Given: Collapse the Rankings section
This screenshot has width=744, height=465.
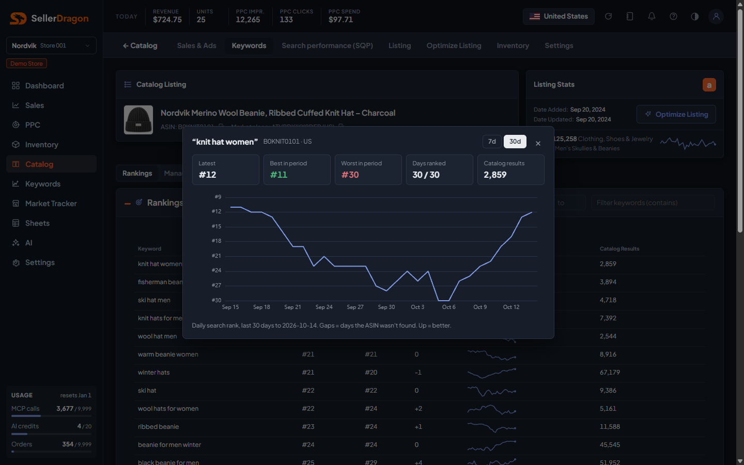Looking at the screenshot, I should tap(128, 204).
